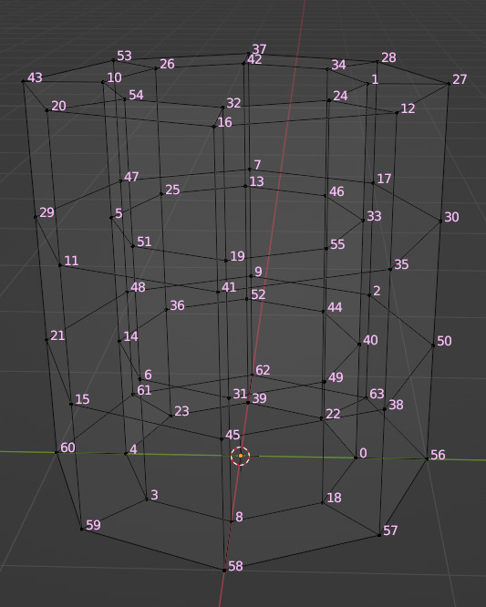
Task: Select vertex labeled 25
Action: pyautogui.click(x=161, y=194)
